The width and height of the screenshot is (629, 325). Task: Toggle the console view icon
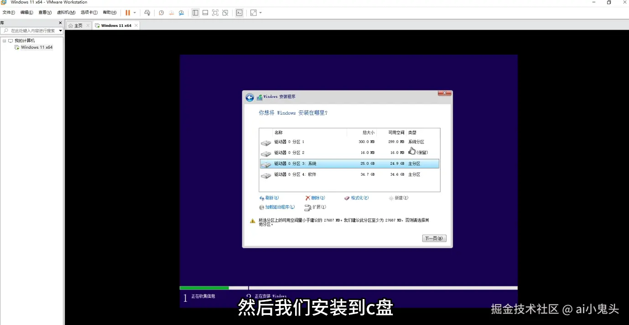pyautogui.click(x=239, y=13)
